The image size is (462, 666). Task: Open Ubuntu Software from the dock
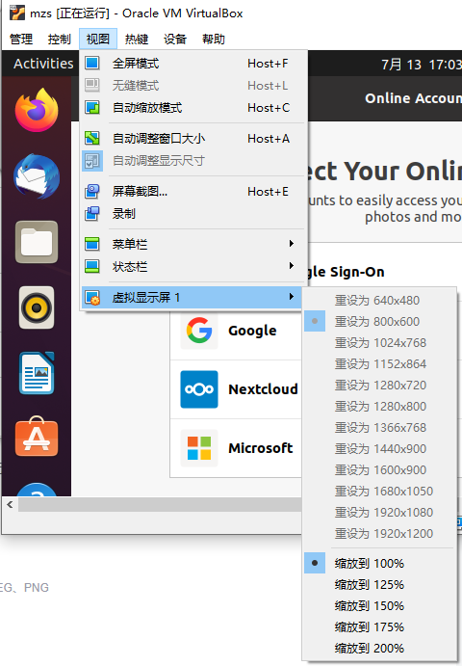(37, 437)
